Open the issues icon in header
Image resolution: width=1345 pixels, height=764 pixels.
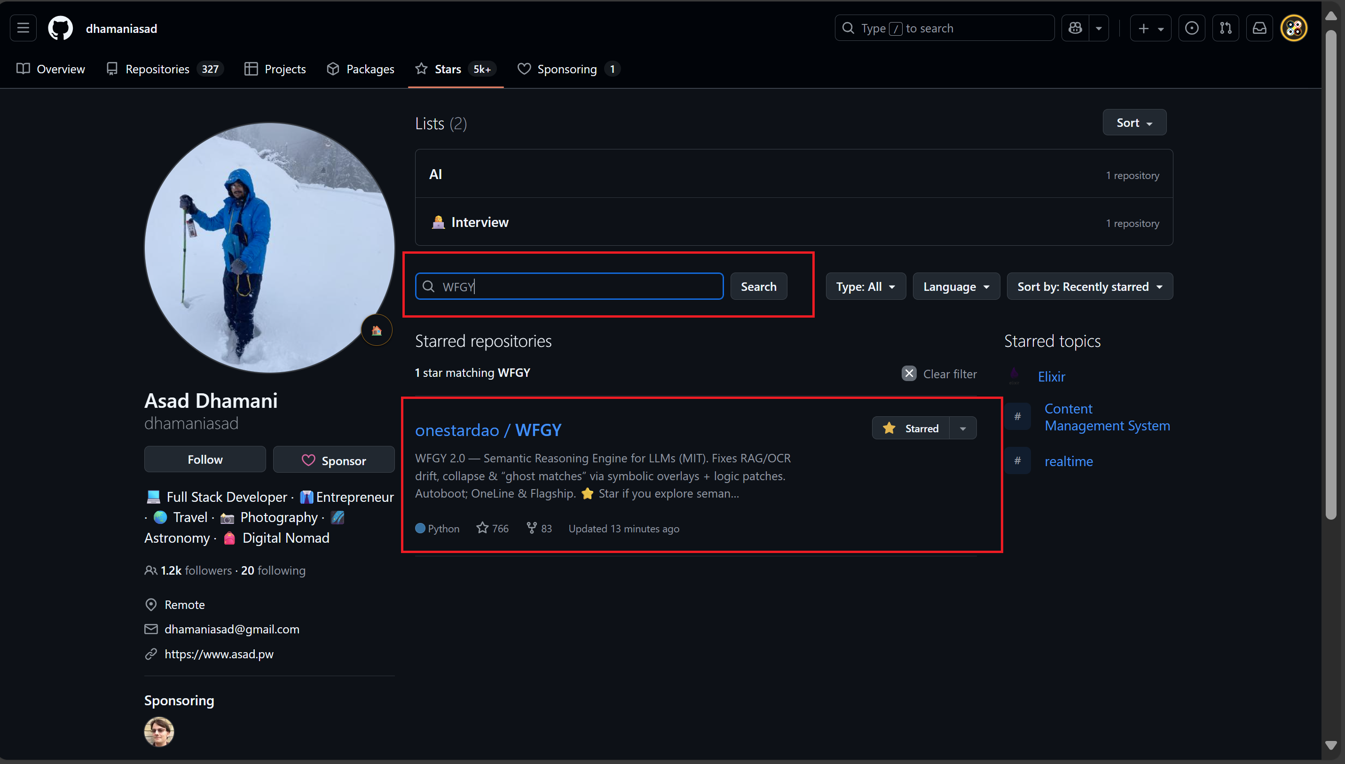point(1192,28)
